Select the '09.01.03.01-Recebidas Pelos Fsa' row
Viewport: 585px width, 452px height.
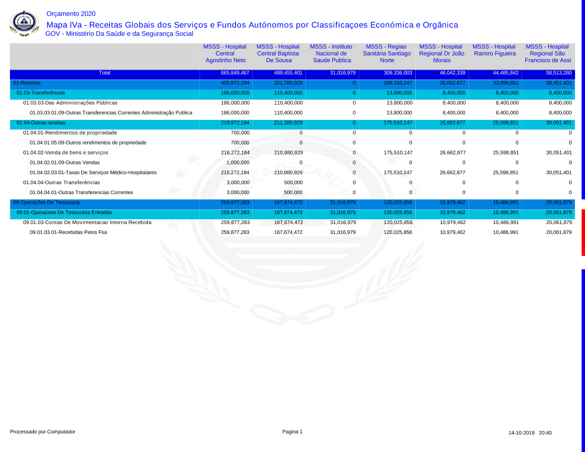pyautogui.click(x=68, y=232)
